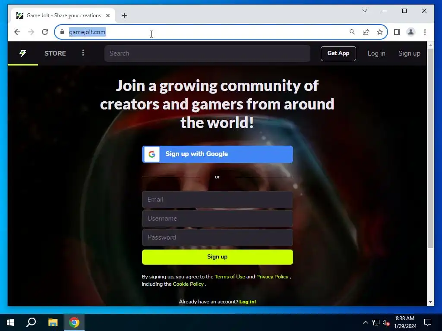The height and width of the screenshot is (331, 442).
Task: Click the browser forward arrow
Action: coord(31,32)
